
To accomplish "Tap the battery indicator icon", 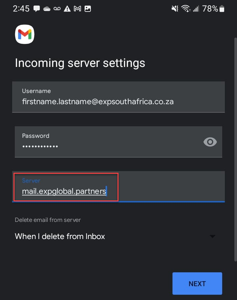I will pos(222,9).
